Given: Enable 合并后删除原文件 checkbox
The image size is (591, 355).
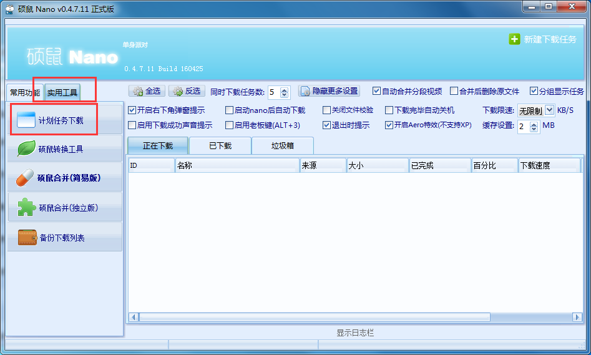Looking at the screenshot, I should point(454,91).
